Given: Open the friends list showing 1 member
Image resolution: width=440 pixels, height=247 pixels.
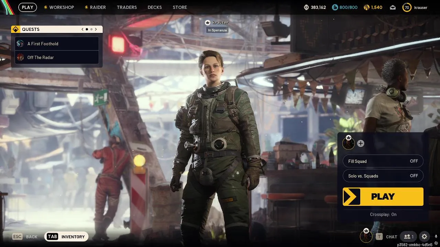Looking at the screenshot, I should tap(409, 236).
